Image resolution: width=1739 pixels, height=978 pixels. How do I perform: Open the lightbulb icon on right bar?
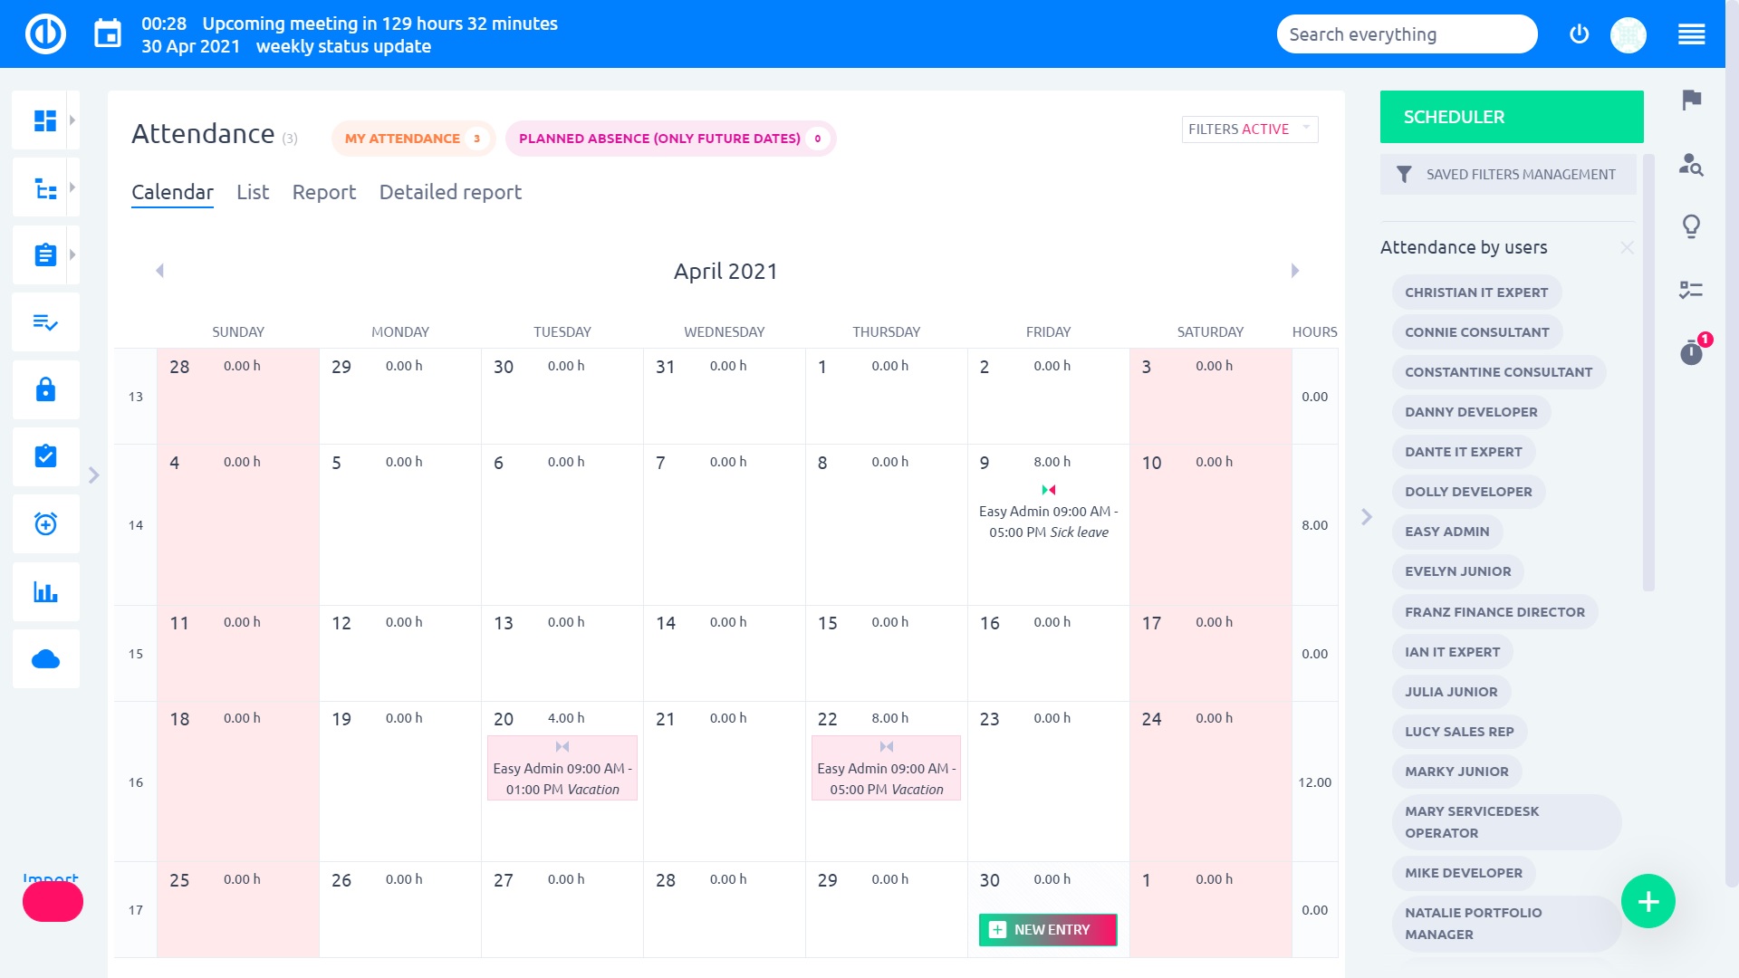[1691, 225]
